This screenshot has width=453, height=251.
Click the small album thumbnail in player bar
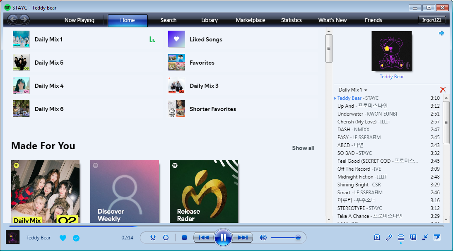pyautogui.click(x=13, y=237)
